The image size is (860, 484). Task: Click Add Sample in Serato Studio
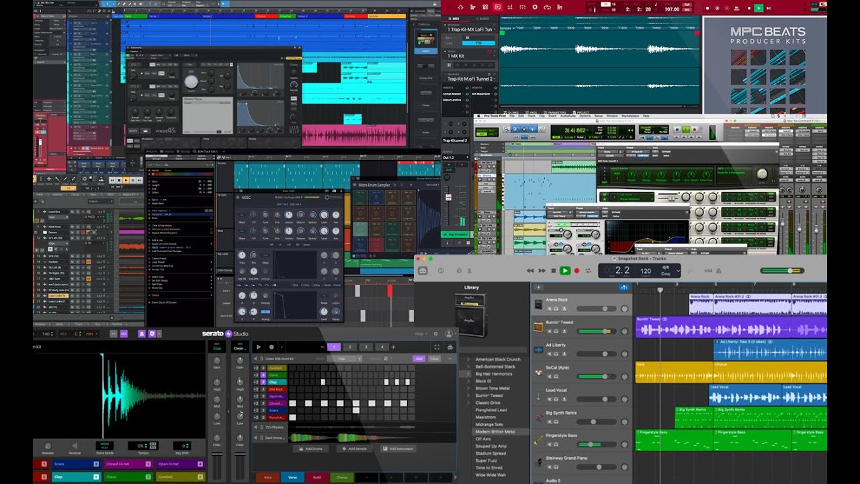pyautogui.click(x=353, y=448)
